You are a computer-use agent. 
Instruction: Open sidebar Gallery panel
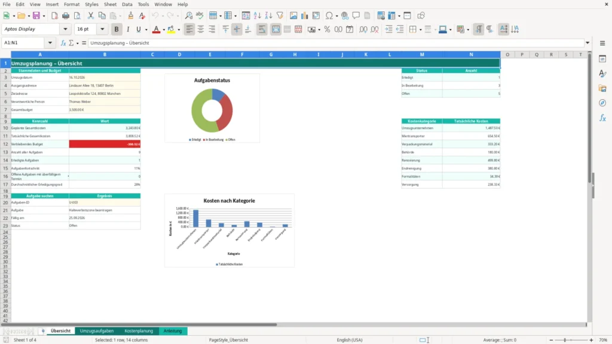pyautogui.click(x=602, y=88)
